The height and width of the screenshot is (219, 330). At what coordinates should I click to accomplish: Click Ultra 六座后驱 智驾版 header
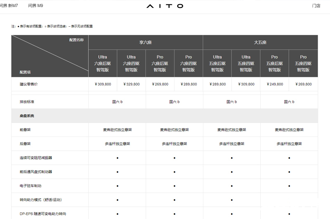[102, 63]
